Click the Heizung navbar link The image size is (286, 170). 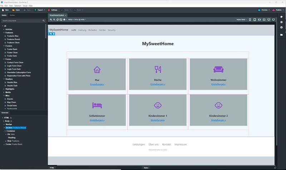[x=82, y=30]
